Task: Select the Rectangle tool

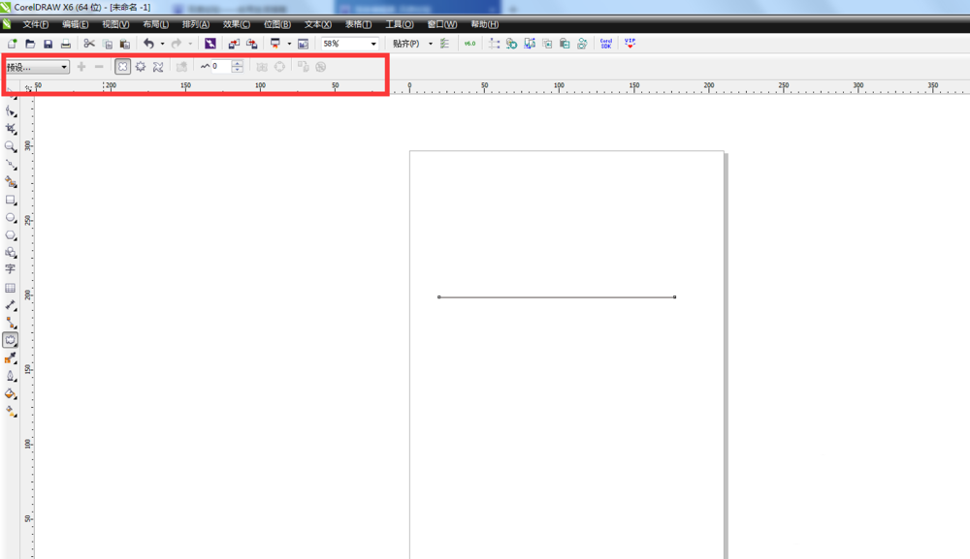Action: tap(11, 201)
